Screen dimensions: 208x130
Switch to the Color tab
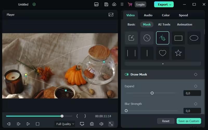click(x=166, y=15)
